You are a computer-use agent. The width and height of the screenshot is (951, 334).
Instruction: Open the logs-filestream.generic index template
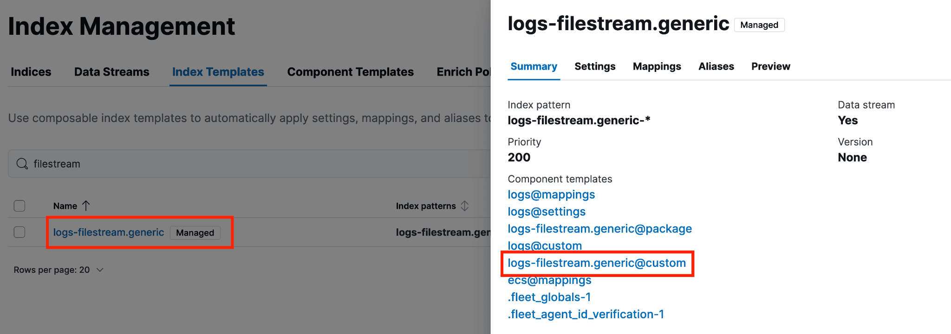point(108,232)
